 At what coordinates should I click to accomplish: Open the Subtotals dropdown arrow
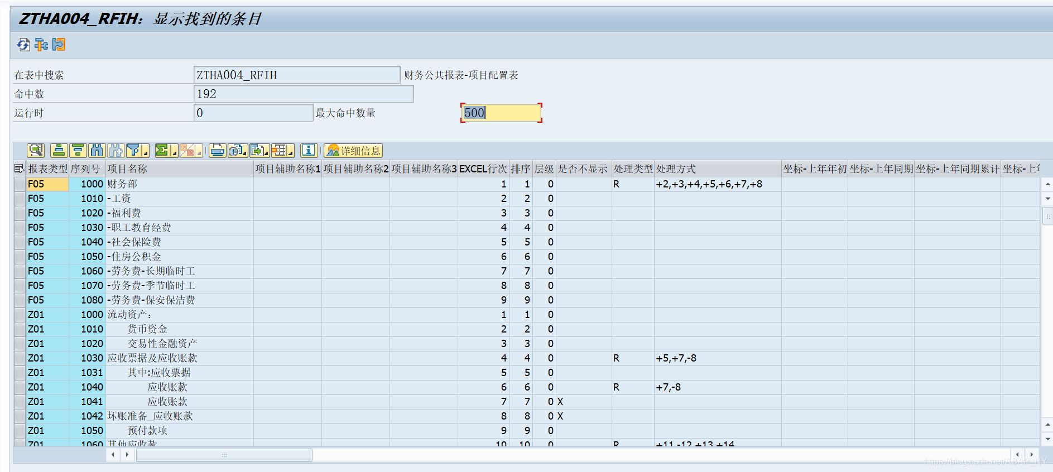[x=199, y=152]
